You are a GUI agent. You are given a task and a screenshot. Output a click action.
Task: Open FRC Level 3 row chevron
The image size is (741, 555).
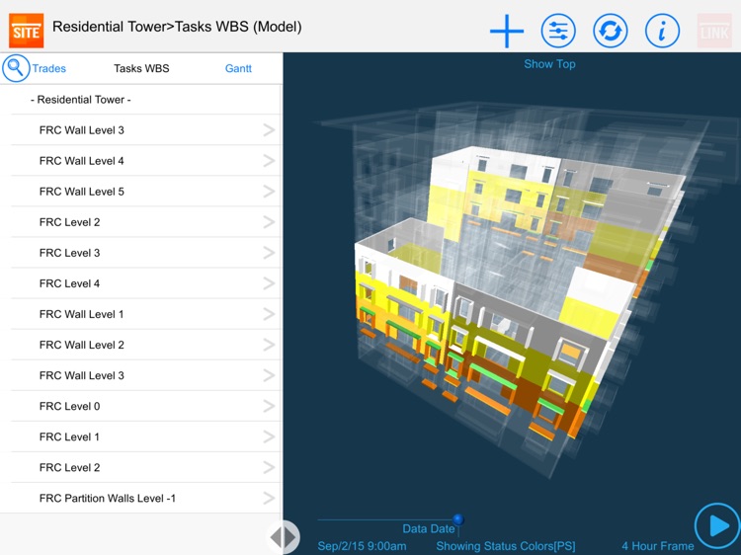coord(269,253)
